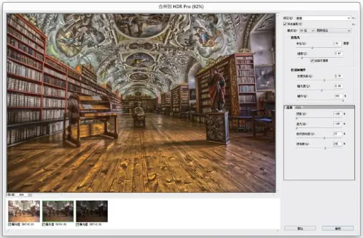Click the zoom-out icon below the preview
The width and height of the screenshot is (363, 238).
9,195
